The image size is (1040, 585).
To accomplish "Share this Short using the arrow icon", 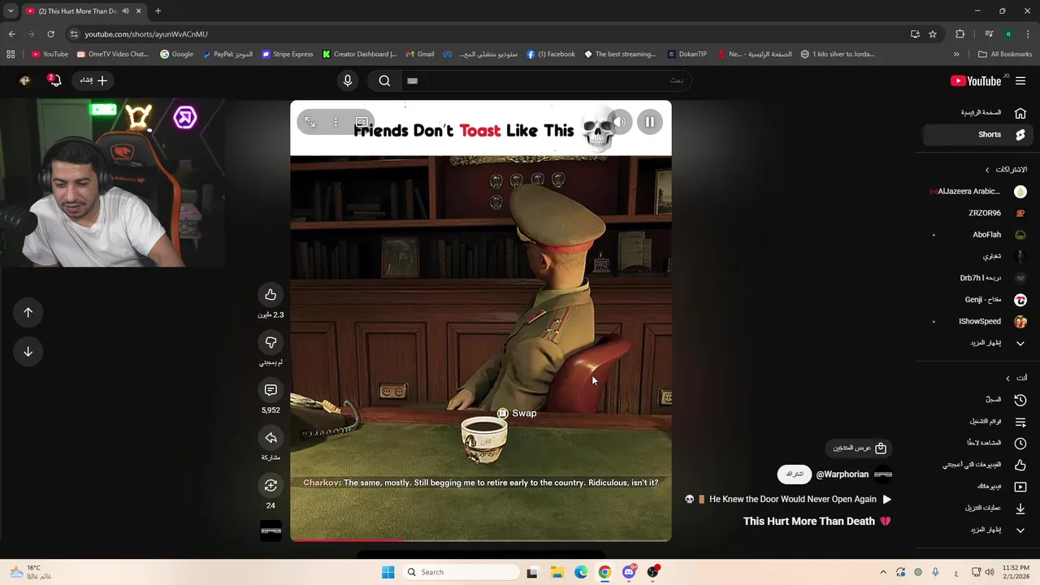I will [271, 438].
